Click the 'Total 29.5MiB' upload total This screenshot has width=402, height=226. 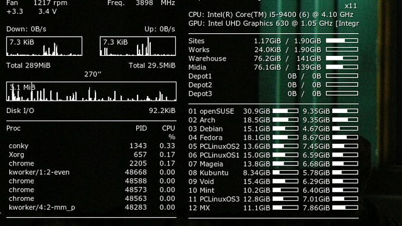pos(152,65)
